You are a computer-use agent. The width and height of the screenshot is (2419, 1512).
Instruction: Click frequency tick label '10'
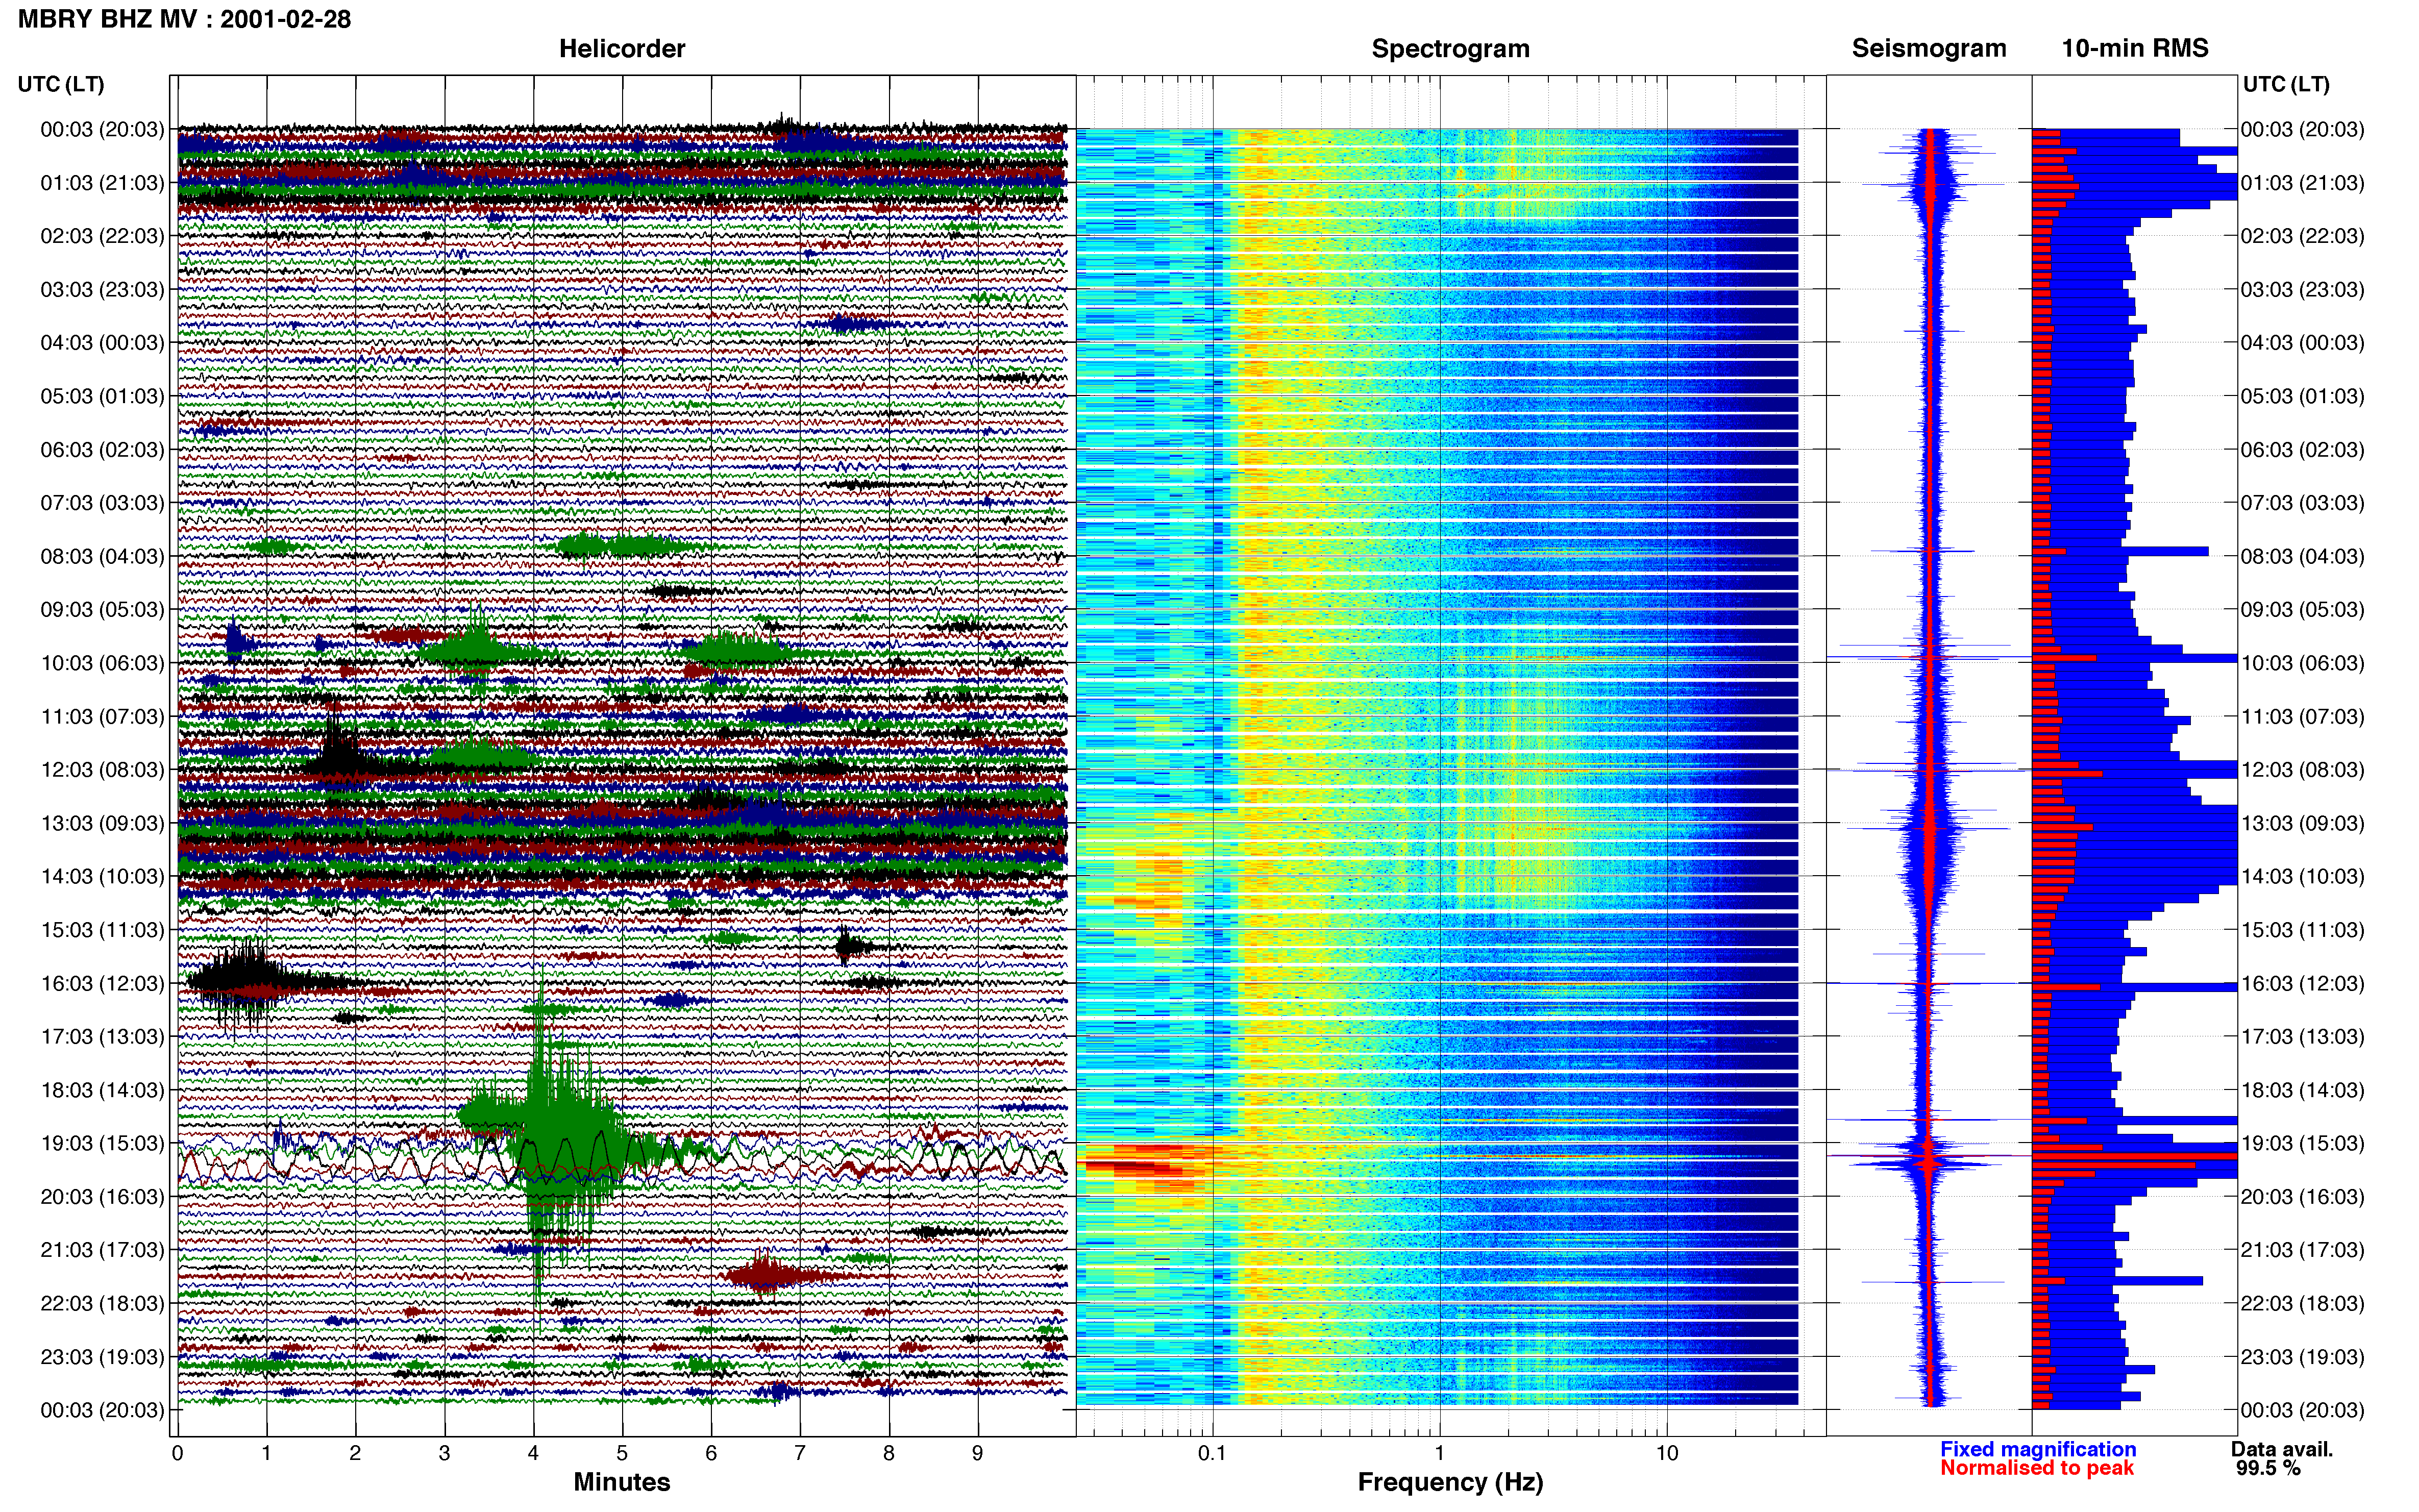tap(1666, 1453)
